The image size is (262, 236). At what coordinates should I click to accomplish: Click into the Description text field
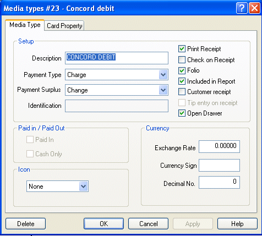click(117, 58)
